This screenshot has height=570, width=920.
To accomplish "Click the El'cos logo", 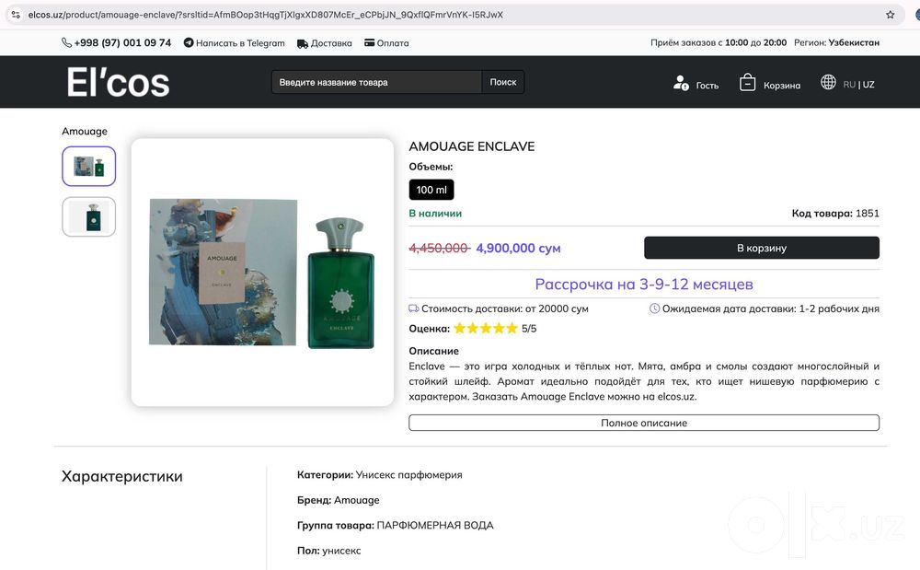I will point(118,82).
